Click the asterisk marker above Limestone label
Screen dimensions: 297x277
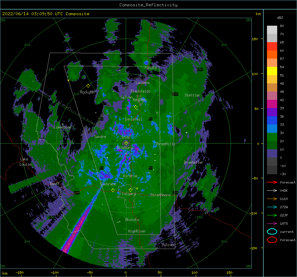[62, 124]
